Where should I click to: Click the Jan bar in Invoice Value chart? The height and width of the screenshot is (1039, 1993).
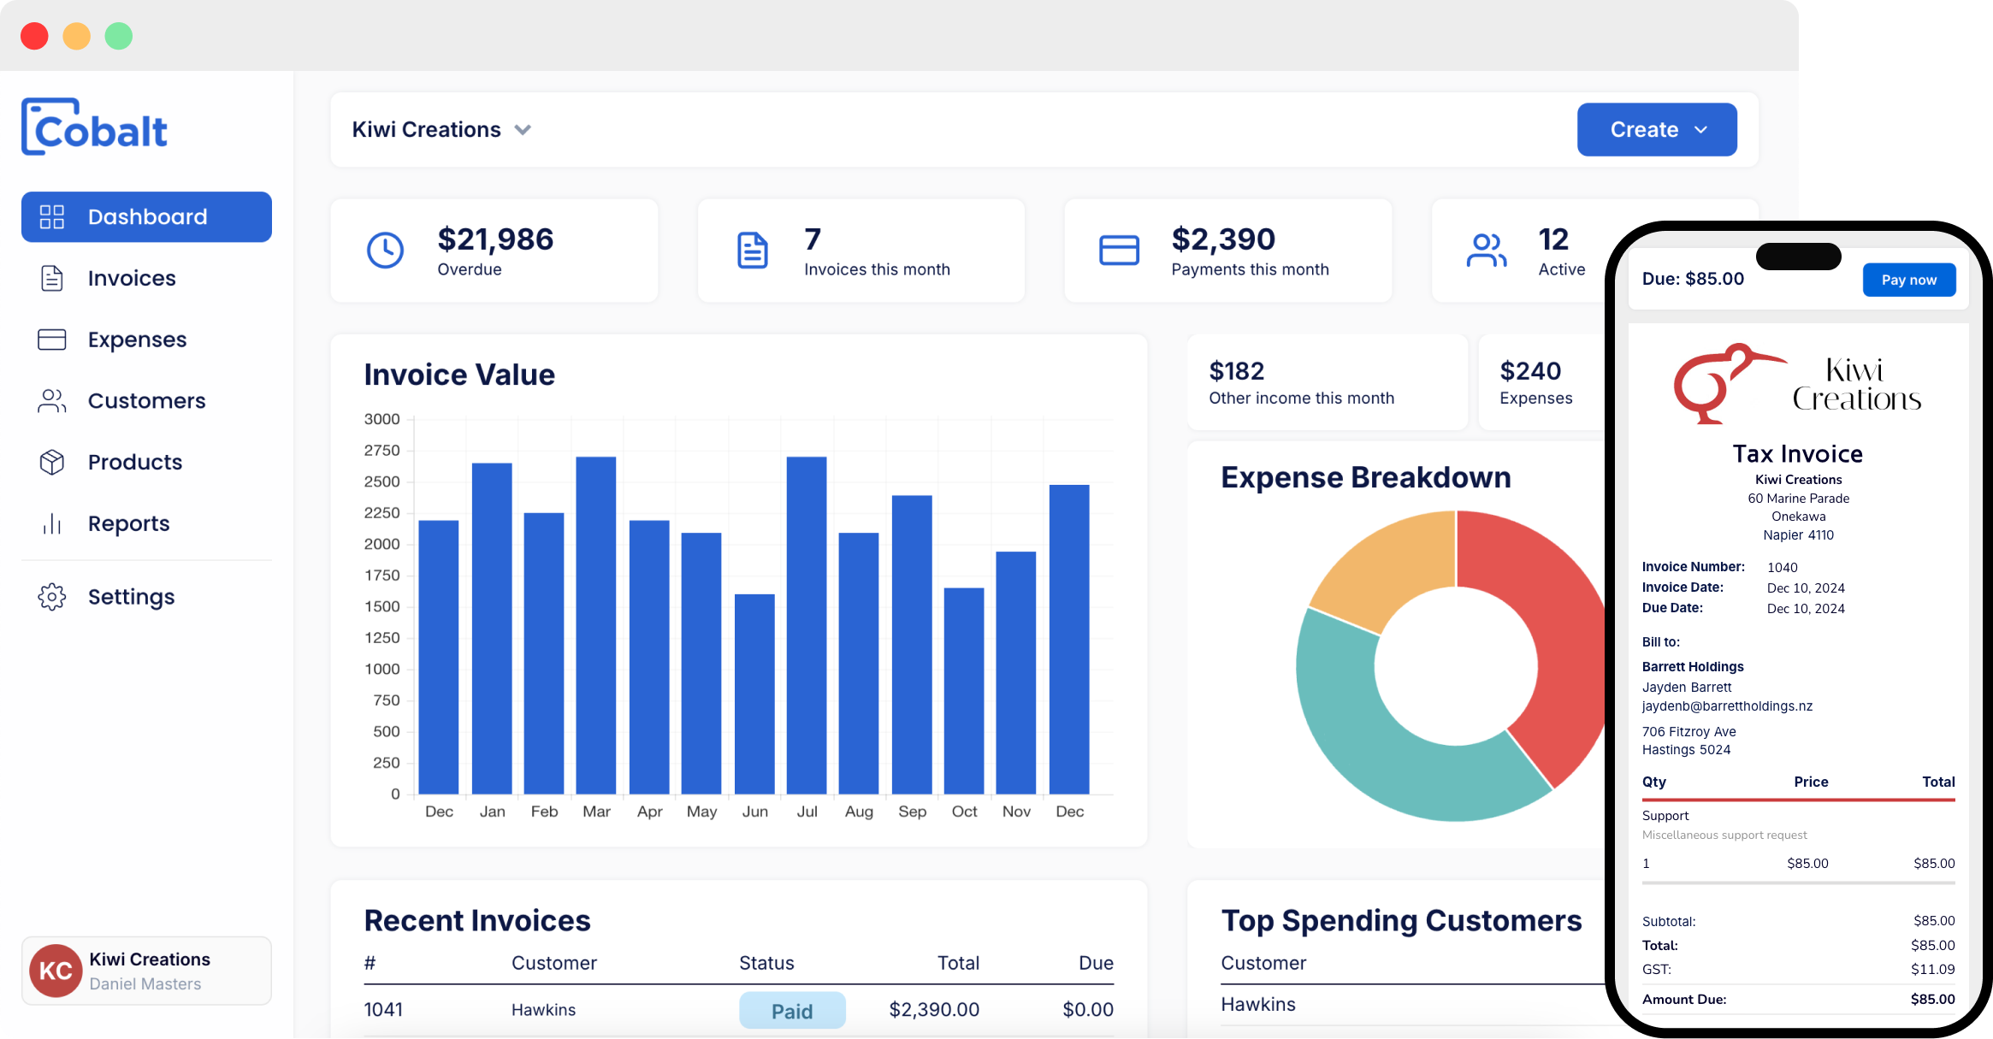492,629
